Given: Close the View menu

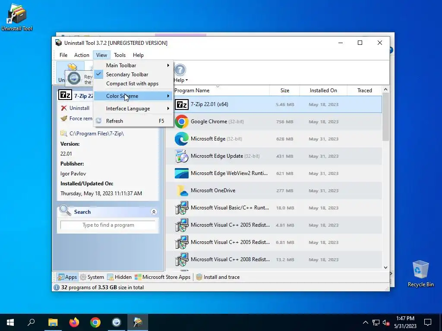Looking at the screenshot, I should coord(101,55).
